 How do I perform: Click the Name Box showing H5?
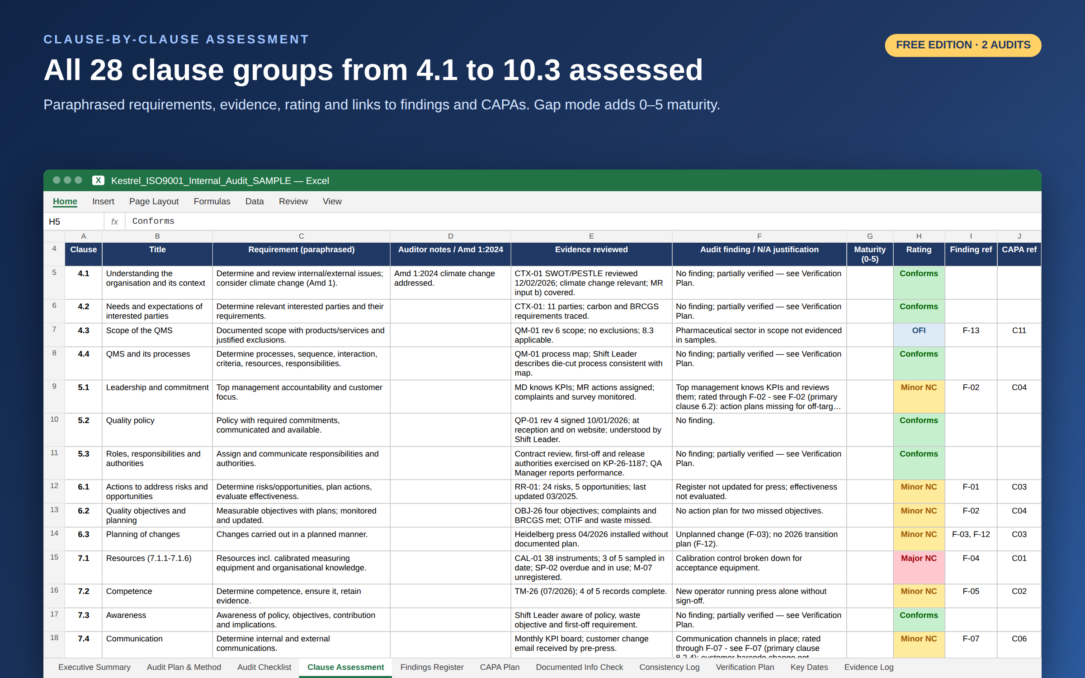click(74, 221)
